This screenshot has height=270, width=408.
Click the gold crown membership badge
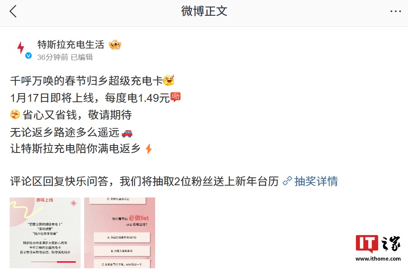coord(115,45)
